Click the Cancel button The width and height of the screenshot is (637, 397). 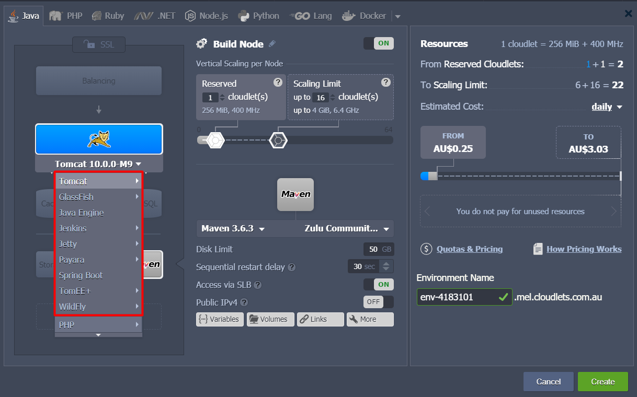(x=549, y=382)
